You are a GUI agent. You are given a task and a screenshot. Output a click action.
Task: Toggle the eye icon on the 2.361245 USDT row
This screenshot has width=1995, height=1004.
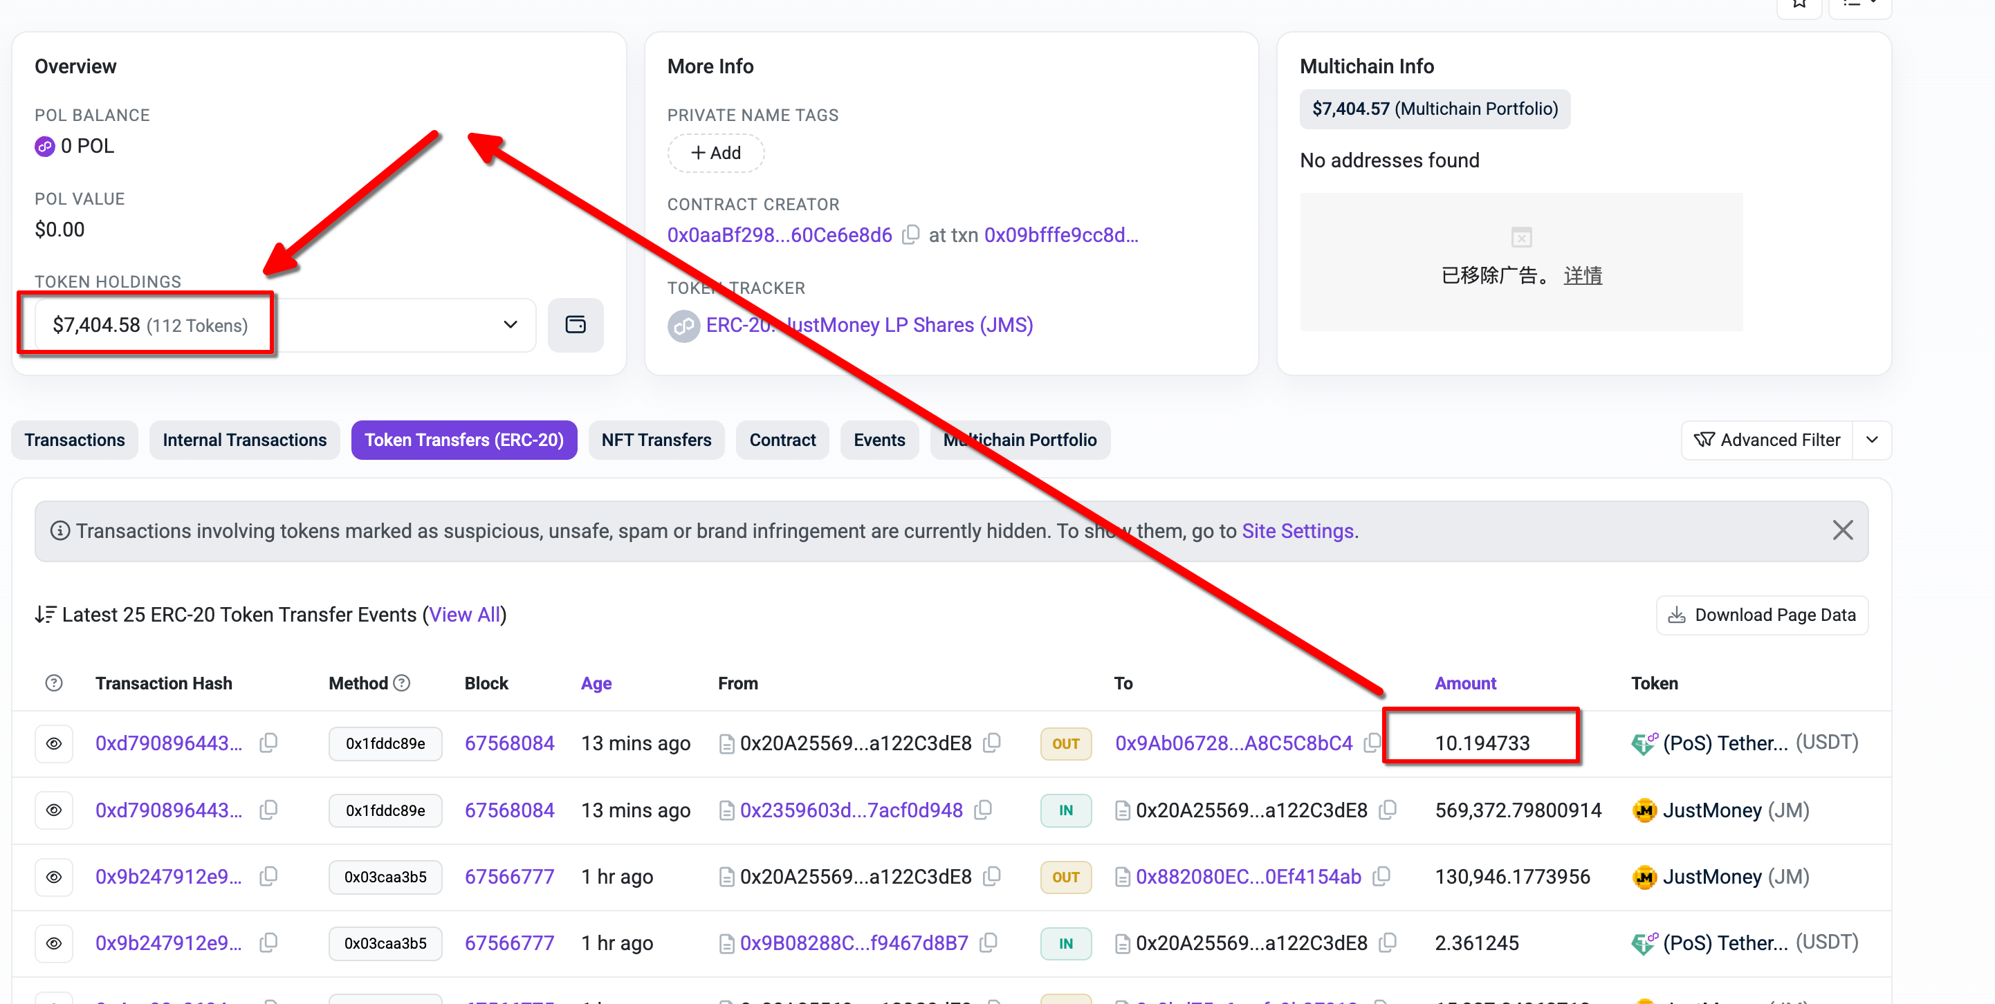[x=53, y=943]
